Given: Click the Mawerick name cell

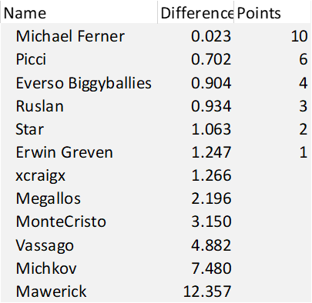Looking at the screenshot, I should click(79, 291).
